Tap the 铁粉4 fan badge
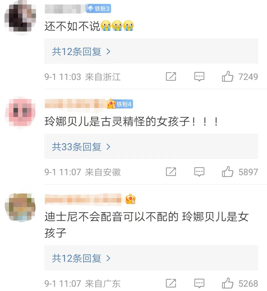 pyautogui.click(x=120, y=104)
